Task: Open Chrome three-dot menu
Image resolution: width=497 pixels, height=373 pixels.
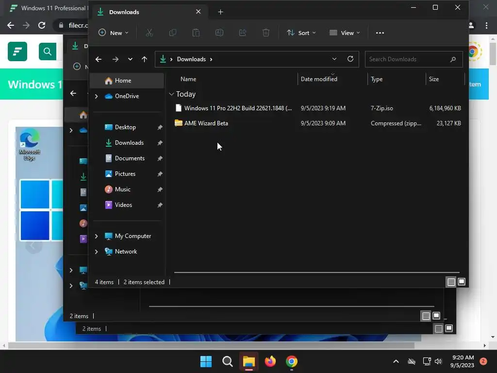Action: click(x=486, y=25)
